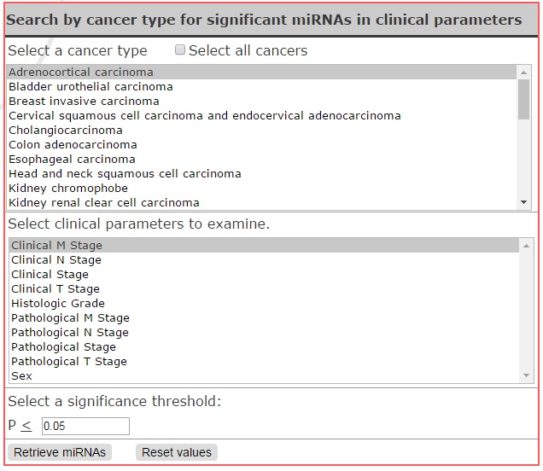543x471 pixels.
Task: Check the Select all cancers checkbox
Action: pos(180,49)
